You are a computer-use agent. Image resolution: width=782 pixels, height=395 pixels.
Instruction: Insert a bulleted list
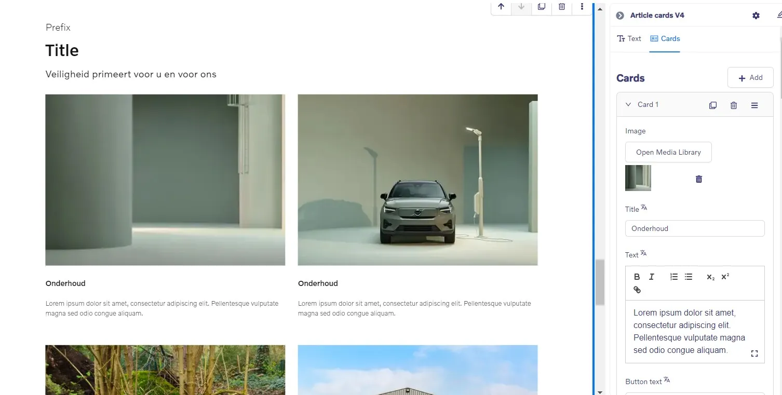[x=689, y=277]
